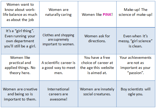Viewport: 156px width, 108px height.
Task: Choose the 'free choice of career' cell
Action: [97, 67]
